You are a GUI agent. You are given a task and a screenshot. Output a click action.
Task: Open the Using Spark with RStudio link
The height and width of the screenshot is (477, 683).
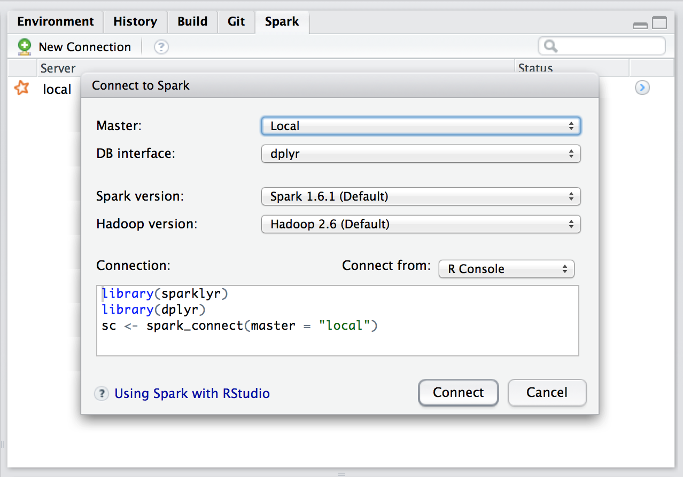coord(192,394)
